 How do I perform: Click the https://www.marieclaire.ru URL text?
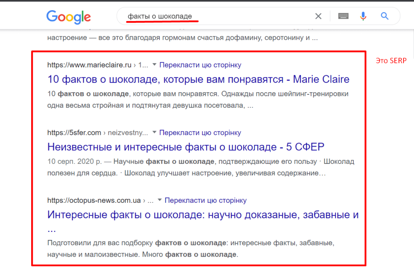click(89, 65)
